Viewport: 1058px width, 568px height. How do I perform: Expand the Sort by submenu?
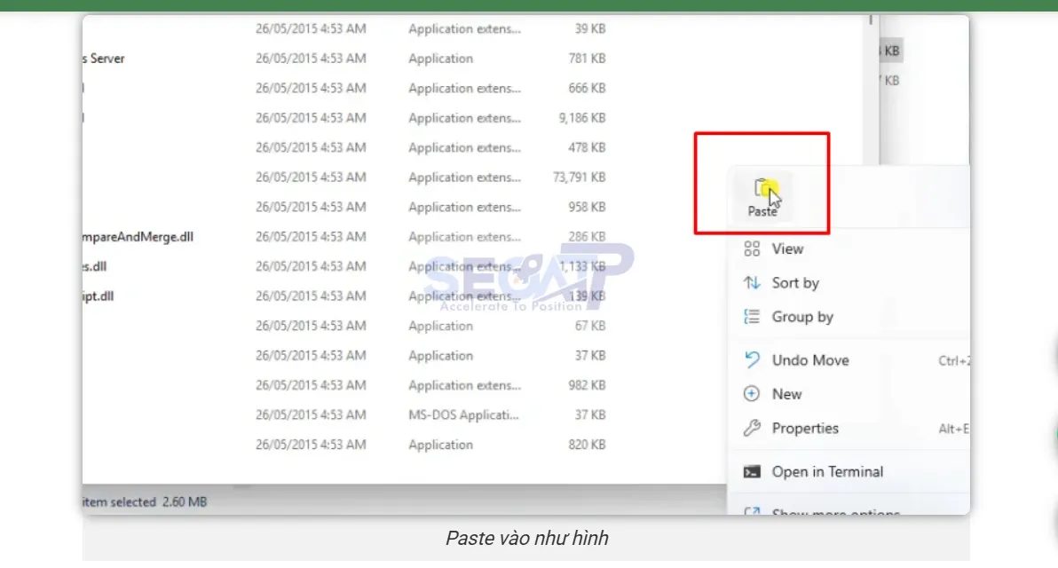tap(796, 283)
